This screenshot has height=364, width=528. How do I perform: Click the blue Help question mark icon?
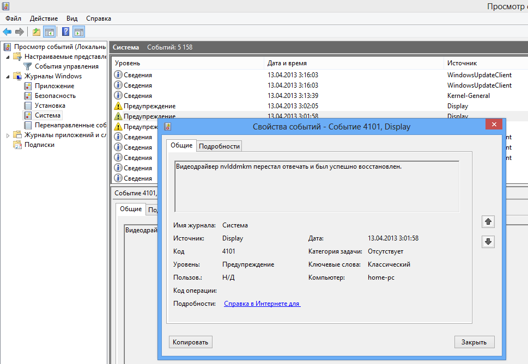66,32
